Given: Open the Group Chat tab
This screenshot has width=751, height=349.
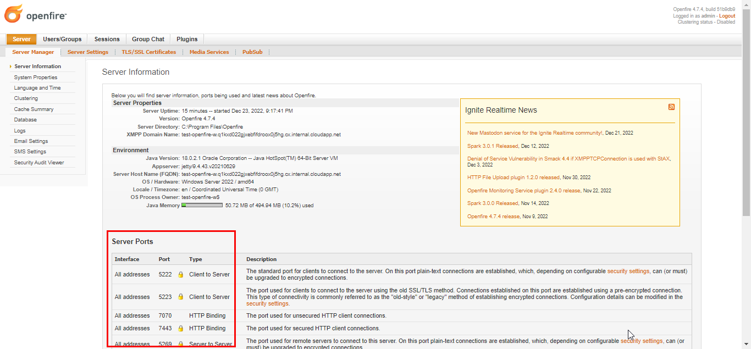Looking at the screenshot, I should [148, 39].
